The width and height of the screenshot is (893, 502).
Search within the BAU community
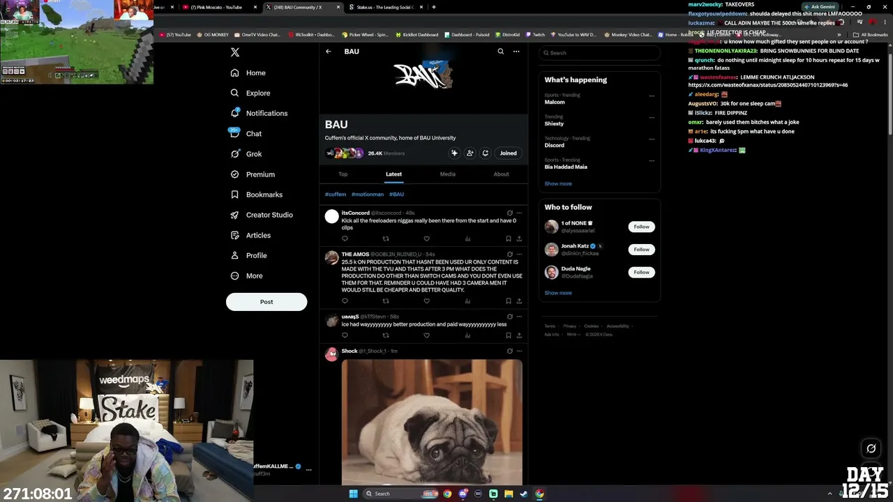click(500, 52)
